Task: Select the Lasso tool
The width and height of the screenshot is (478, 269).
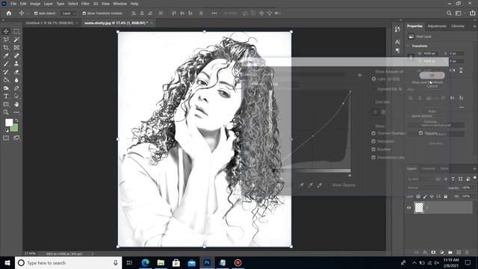Action: 6,40
